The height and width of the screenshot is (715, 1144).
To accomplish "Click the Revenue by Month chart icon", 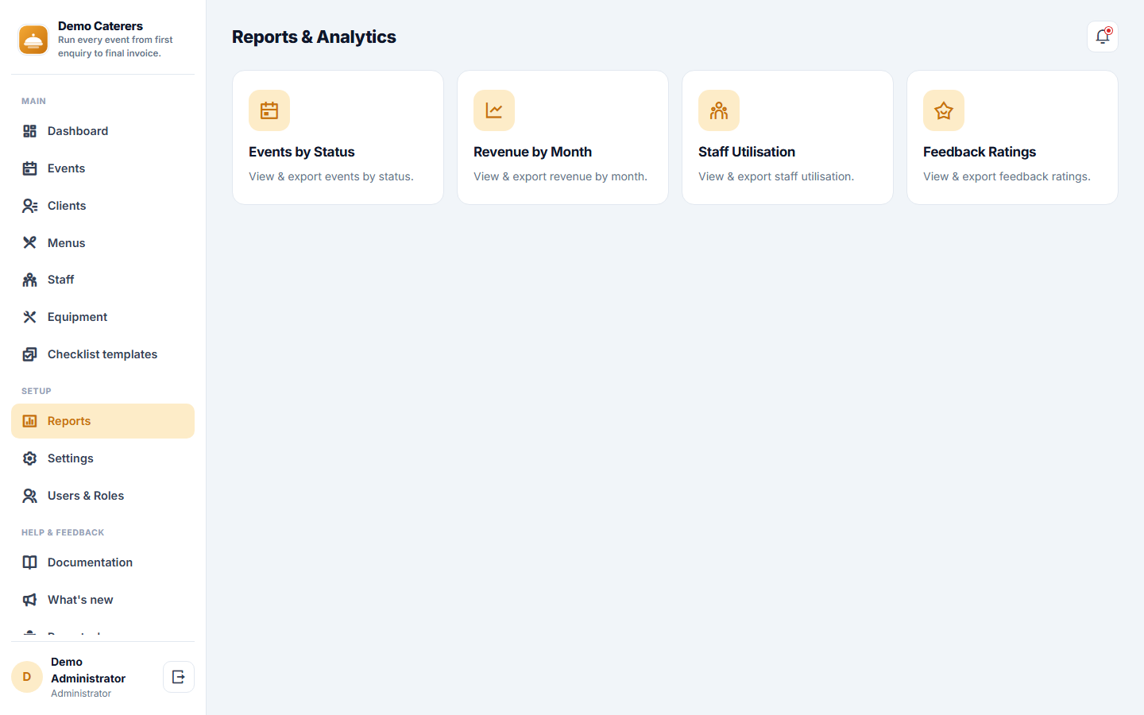I will pyautogui.click(x=494, y=110).
